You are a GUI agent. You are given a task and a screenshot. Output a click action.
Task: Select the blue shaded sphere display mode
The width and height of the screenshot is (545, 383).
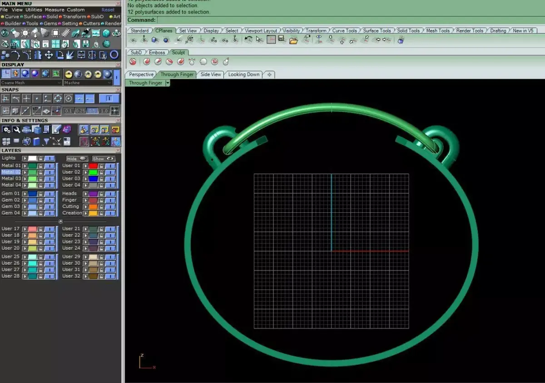pos(25,74)
